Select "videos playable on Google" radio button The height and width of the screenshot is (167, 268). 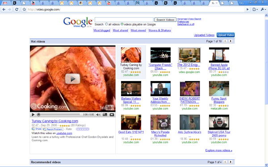pyautogui.click(x=122, y=24)
